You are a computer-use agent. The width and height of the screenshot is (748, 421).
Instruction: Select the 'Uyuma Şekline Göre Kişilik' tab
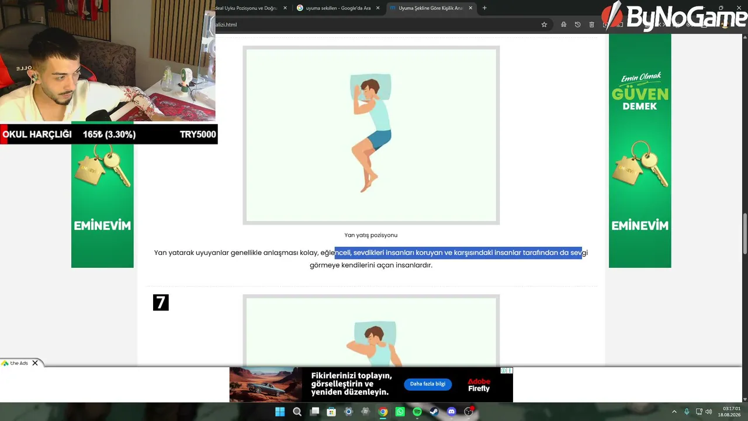(x=430, y=8)
